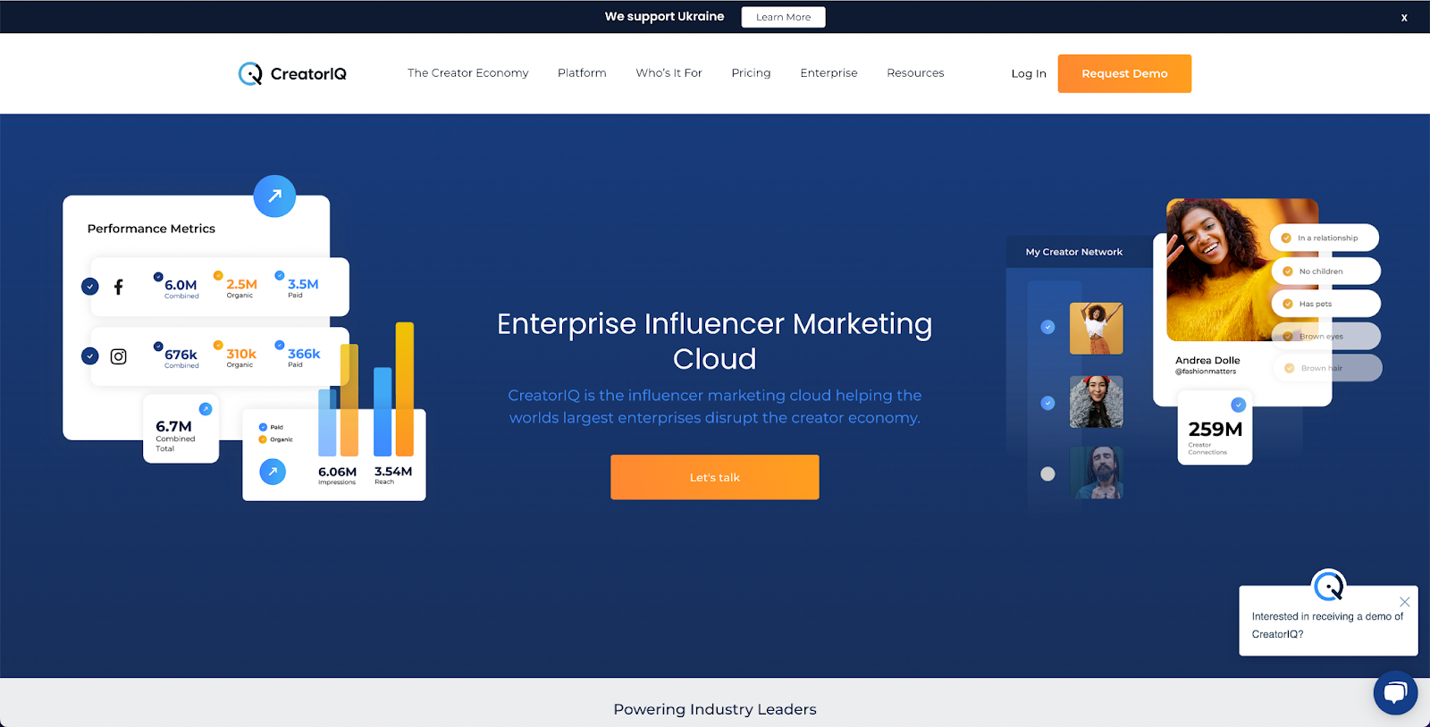Image resolution: width=1430 pixels, height=727 pixels.
Task: Click the "Interested in receiving a demo" chat message
Action: click(1328, 625)
